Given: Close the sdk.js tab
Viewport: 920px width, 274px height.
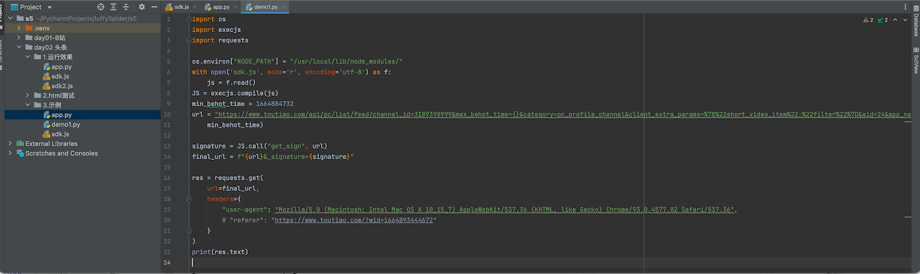Looking at the screenshot, I should coord(195,7).
